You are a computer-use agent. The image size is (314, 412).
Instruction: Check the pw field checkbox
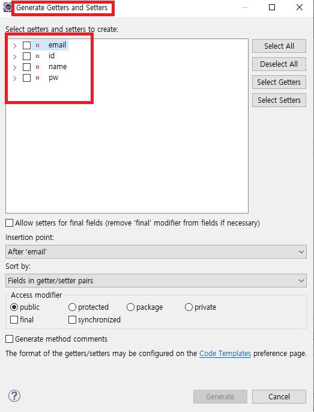(x=26, y=78)
